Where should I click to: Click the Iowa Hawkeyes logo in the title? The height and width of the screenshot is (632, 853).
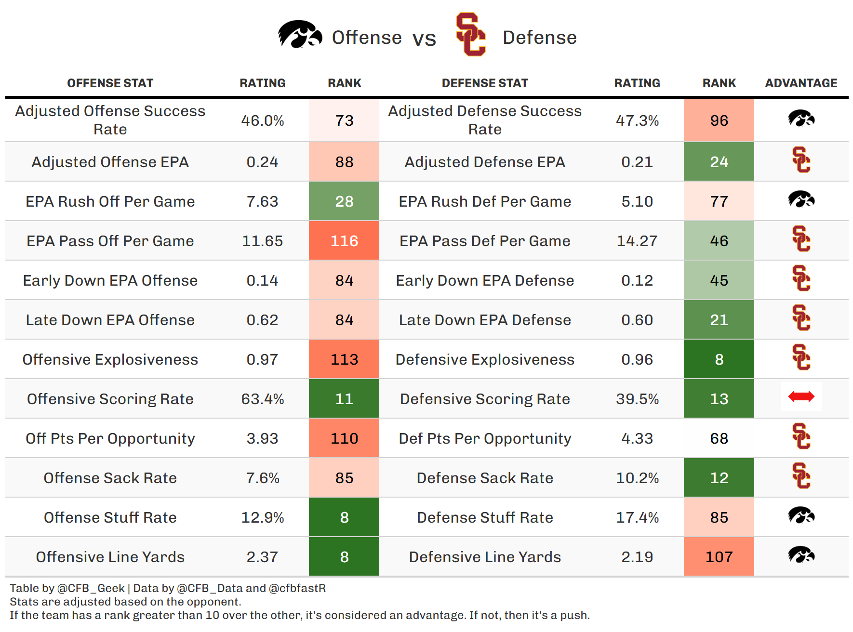coord(300,35)
